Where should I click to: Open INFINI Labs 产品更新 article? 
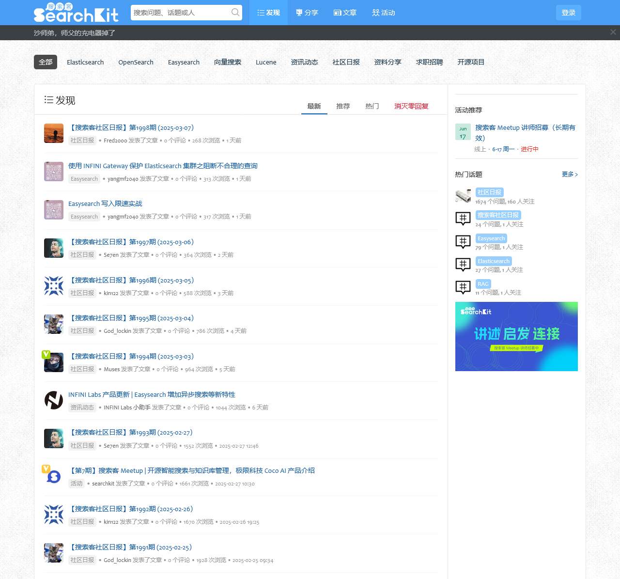[152, 394]
